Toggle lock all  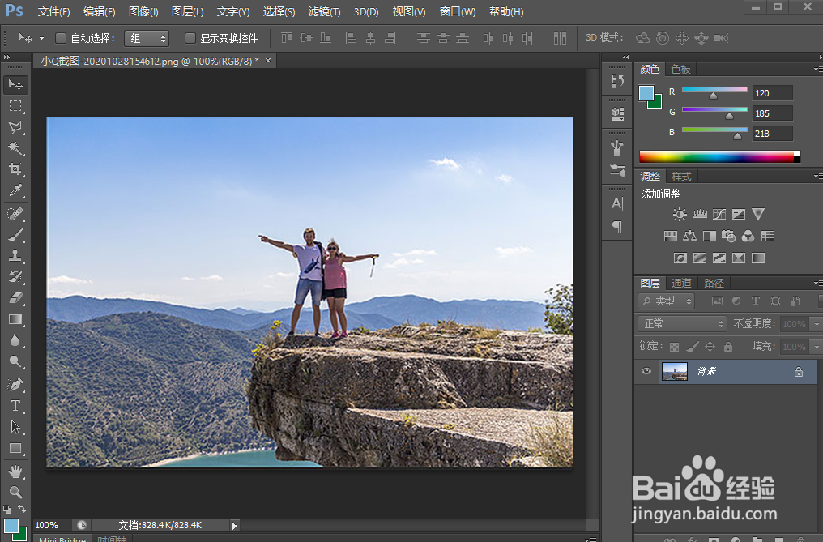[728, 347]
